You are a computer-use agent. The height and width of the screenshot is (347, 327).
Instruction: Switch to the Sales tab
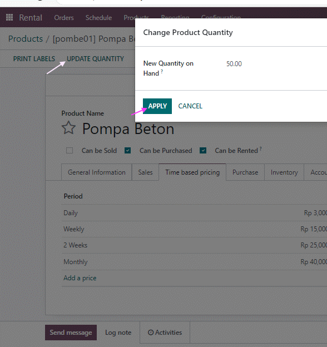pyautogui.click(x=145, y=172)
